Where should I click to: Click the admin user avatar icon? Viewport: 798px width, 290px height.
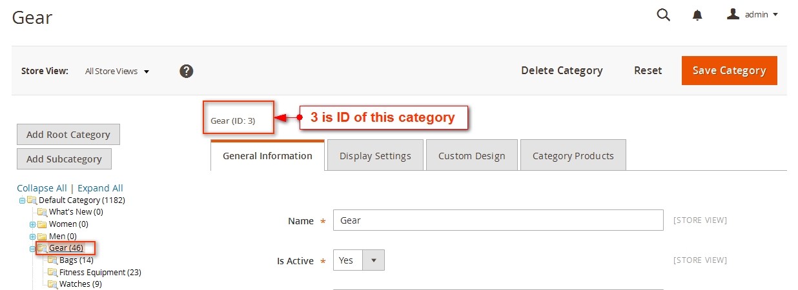pyautogui.click(x=733, y=14)
